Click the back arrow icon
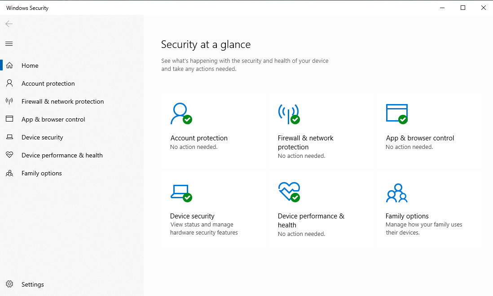This screenshot has height=296, width=493. [9, 24]
